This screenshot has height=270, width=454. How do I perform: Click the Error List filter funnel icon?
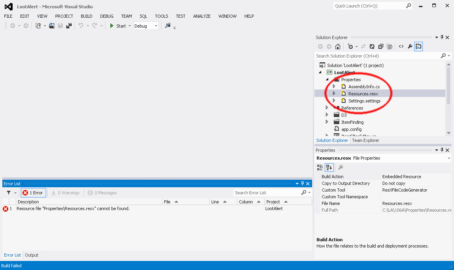[x=9, y=193]
